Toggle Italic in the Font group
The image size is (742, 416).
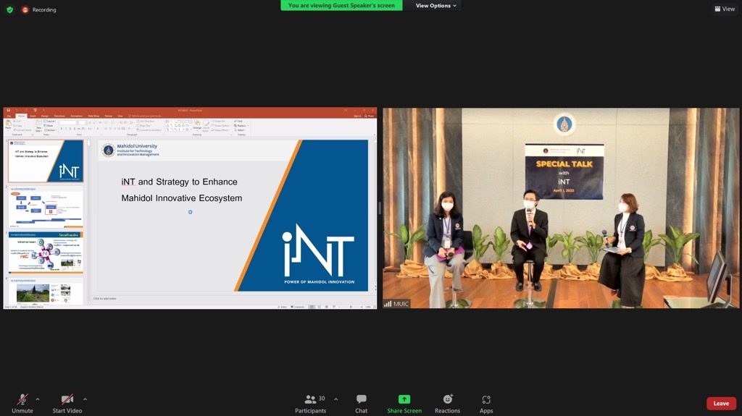click(x=66, y=129)
